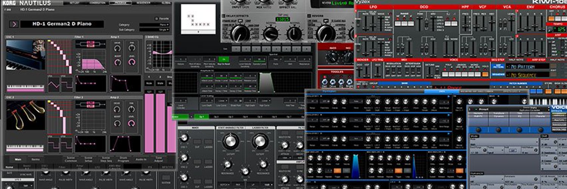
Task: Switch to the COMBINATION mode tab
Action: 98,3
